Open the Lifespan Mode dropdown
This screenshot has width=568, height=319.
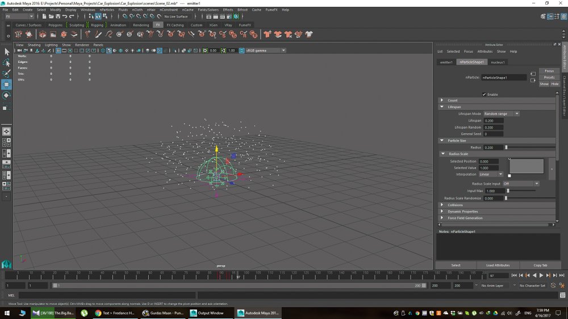[502, 114]
